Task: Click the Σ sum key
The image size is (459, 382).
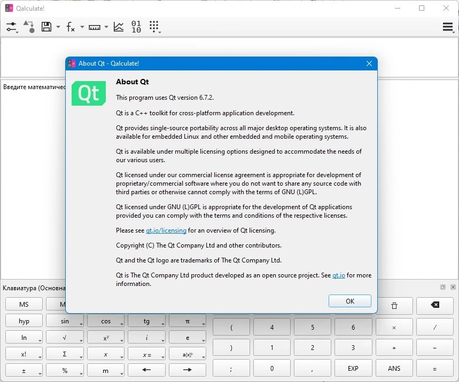Action: click(x=65, y=354)
